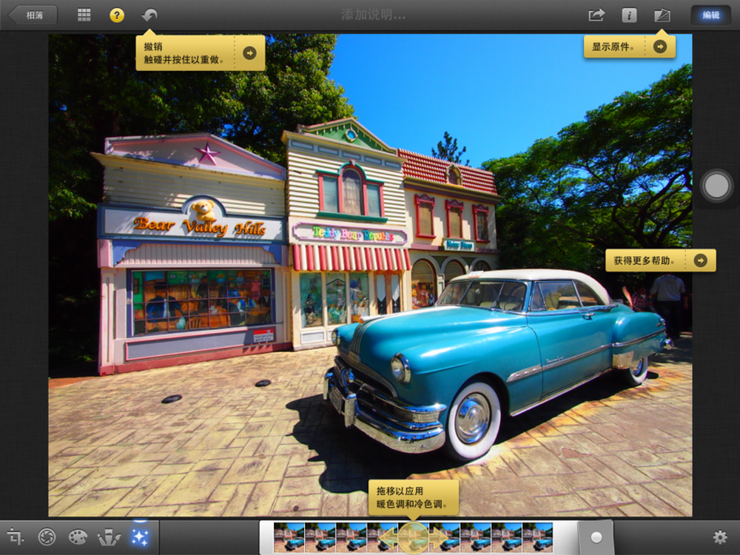
Task: Select the Crop and Straighten tool
Action: (16, 536)
